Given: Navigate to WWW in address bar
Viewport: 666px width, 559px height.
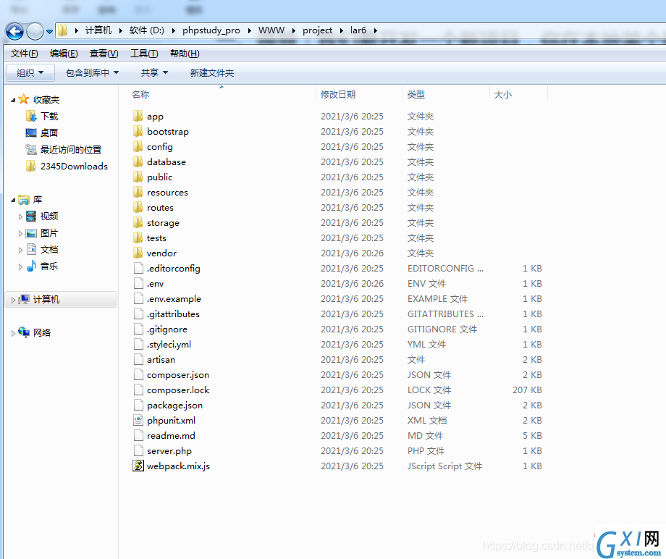Looking at the screenshot, I should [x=271, y=30].
